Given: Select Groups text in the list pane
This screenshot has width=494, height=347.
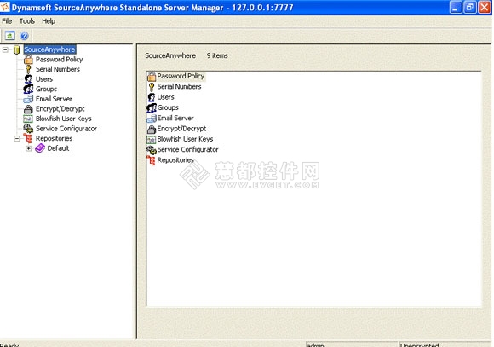Looking at the screenshot, I should click(x=168, y=107).
